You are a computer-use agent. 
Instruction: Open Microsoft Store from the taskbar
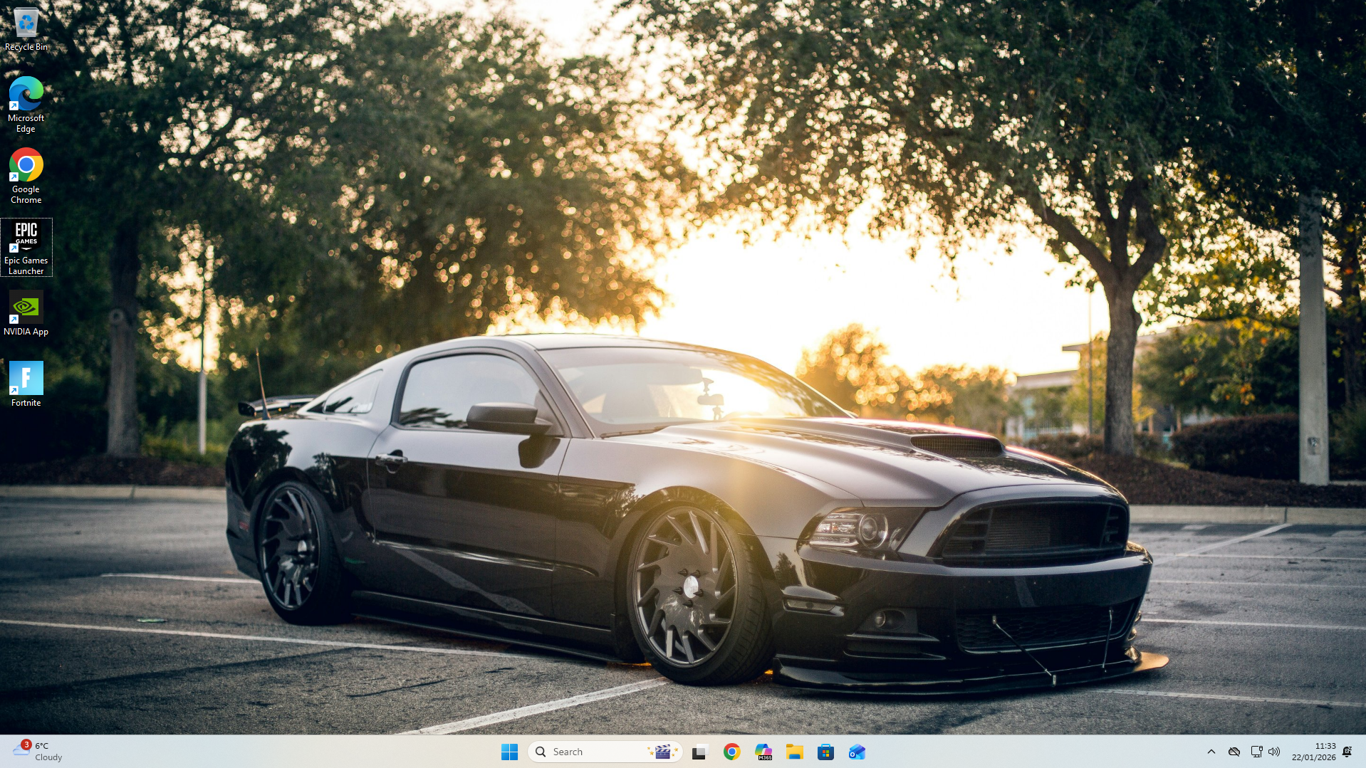pyautogui.click(x=825, y=752)
